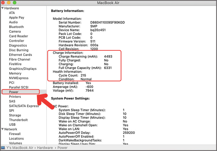Open the Storage section
Screen dimensions: 217x151
tap(15, 115)
